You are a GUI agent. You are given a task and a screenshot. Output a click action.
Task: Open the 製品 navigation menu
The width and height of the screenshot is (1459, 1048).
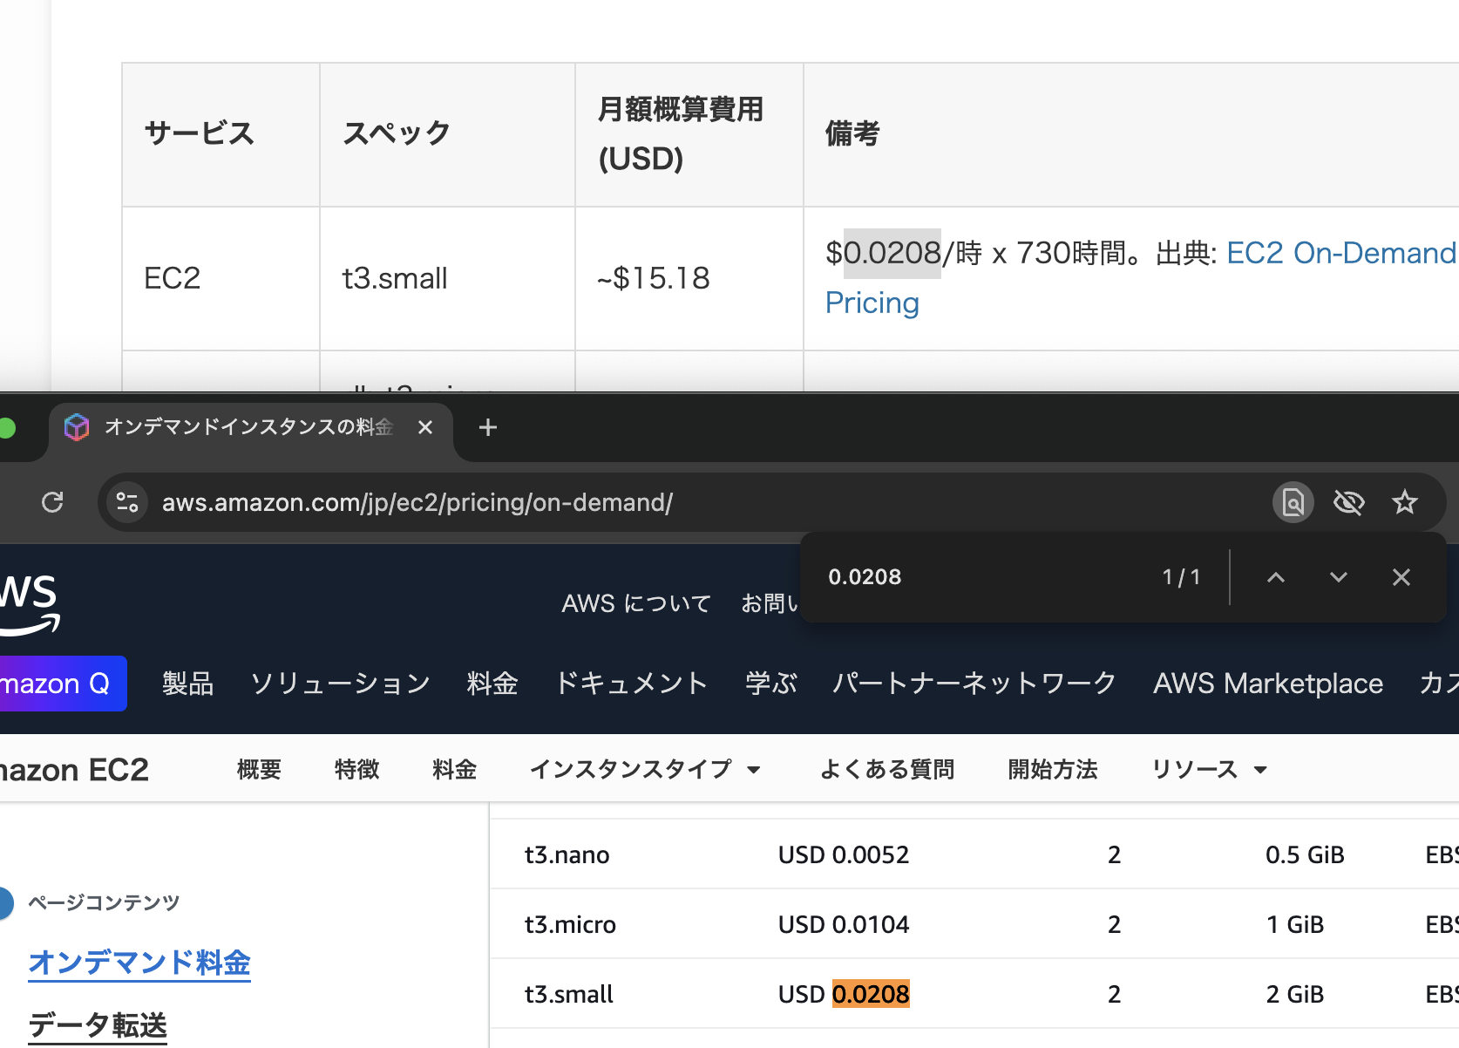point(188,684)
